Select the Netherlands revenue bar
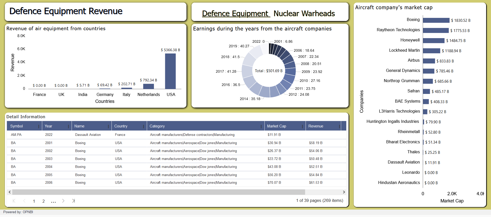The height and width of the screenshot is (217, 491). pyautogui.click(x=149, y=86)
